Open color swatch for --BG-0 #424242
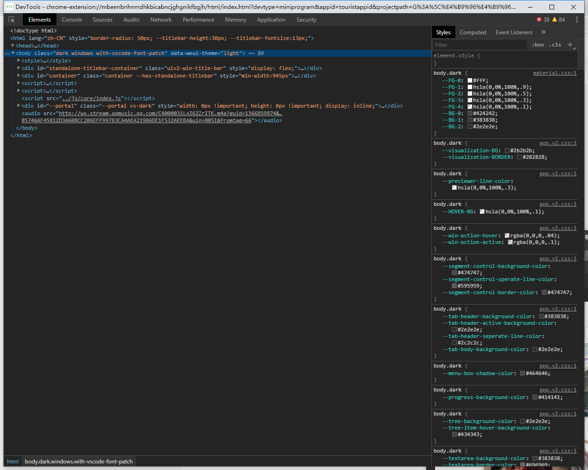This screenshot has height=470, width=588. 469,113
